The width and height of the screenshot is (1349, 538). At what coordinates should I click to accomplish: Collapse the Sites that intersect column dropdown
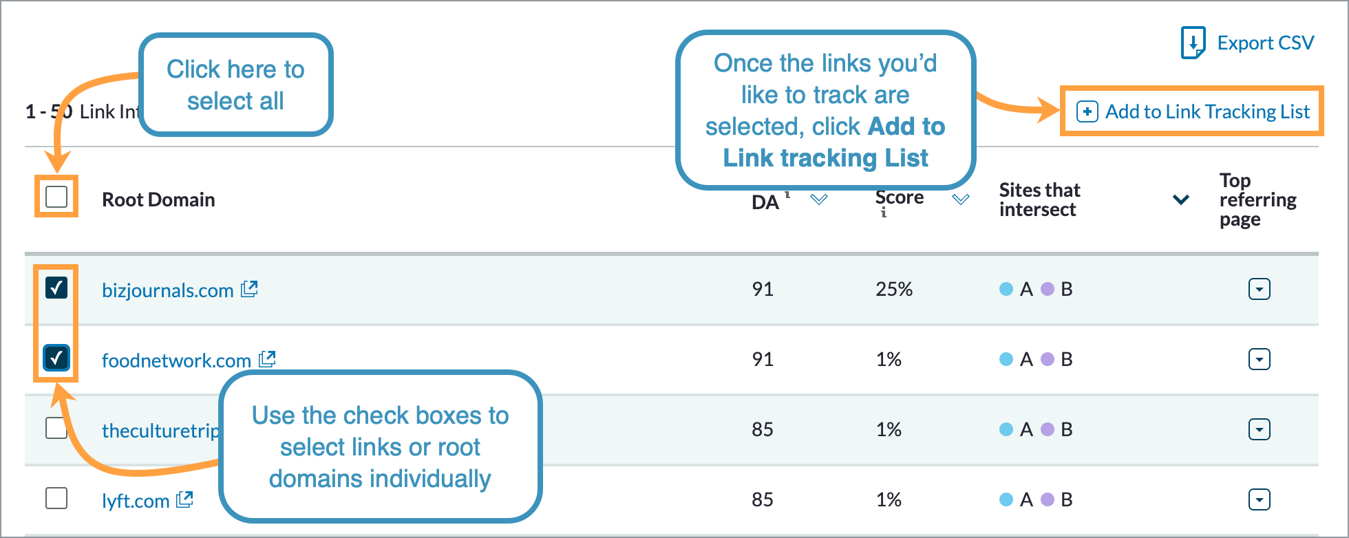pyautogui.click(x=1180, y=200)
